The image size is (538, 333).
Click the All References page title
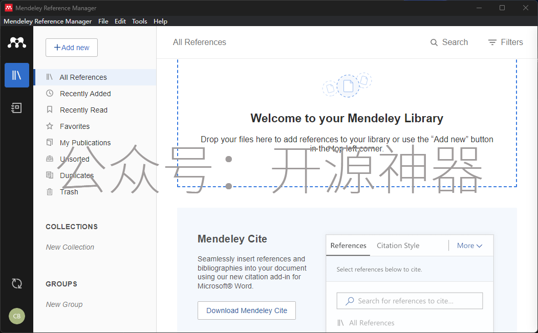pyautogui.click(x=199, y=42)
